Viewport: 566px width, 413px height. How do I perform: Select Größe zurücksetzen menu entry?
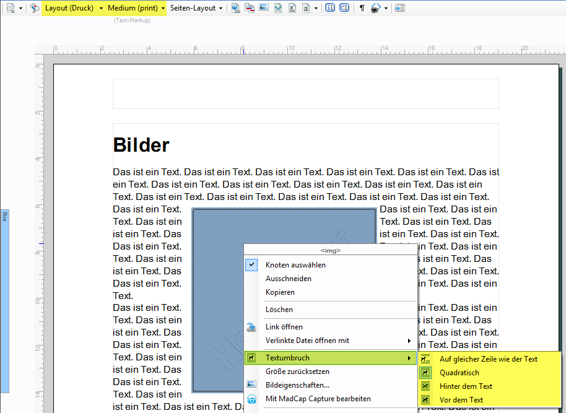(x=297, y=372)
